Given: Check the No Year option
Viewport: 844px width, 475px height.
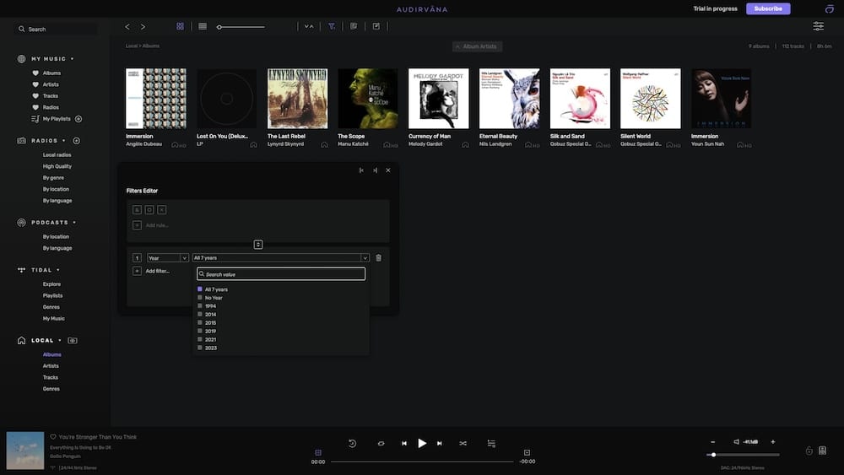Looking at the screenshot, I should click(x=200, y=298).
